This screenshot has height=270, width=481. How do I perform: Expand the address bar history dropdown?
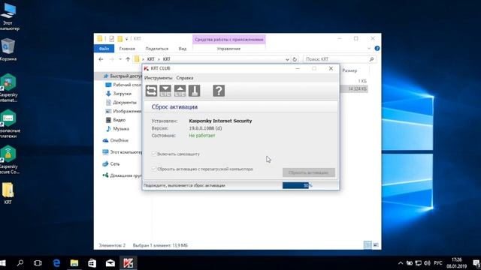click(287, 59)
